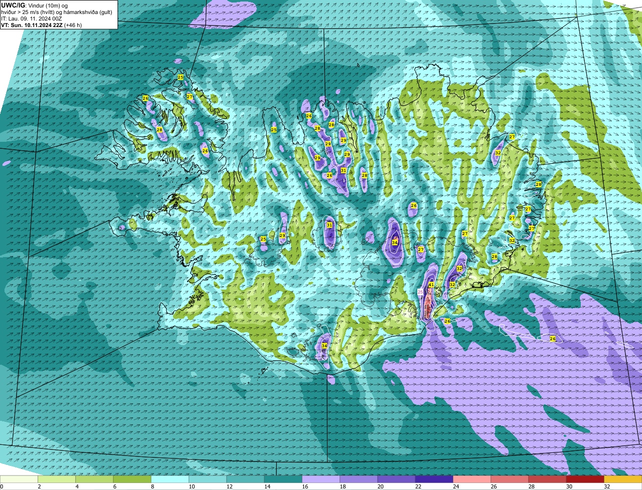
Task: Click the white 25 contour label beside 41
Action: [420, 292]
